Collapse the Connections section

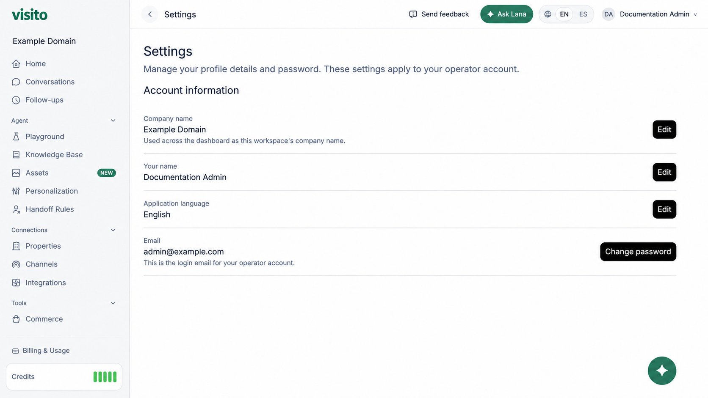point(113,230)
